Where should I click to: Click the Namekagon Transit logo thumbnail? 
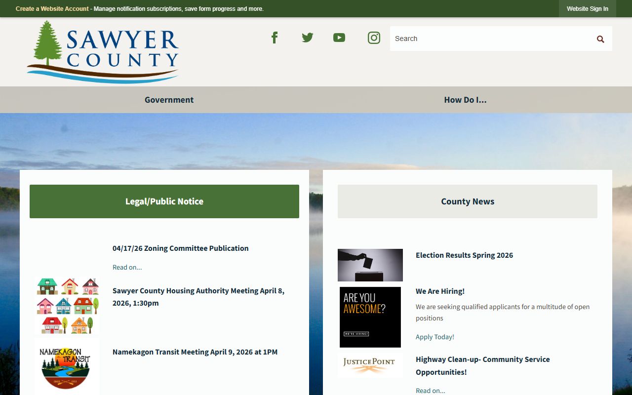click(x=67, y=367)
